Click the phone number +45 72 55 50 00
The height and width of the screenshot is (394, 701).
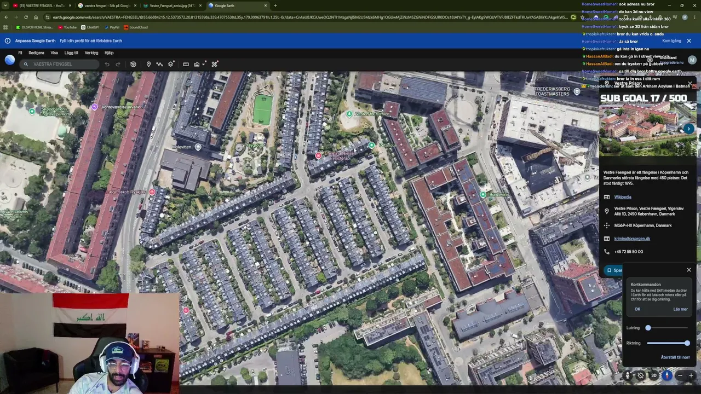(x=629, y=252)
